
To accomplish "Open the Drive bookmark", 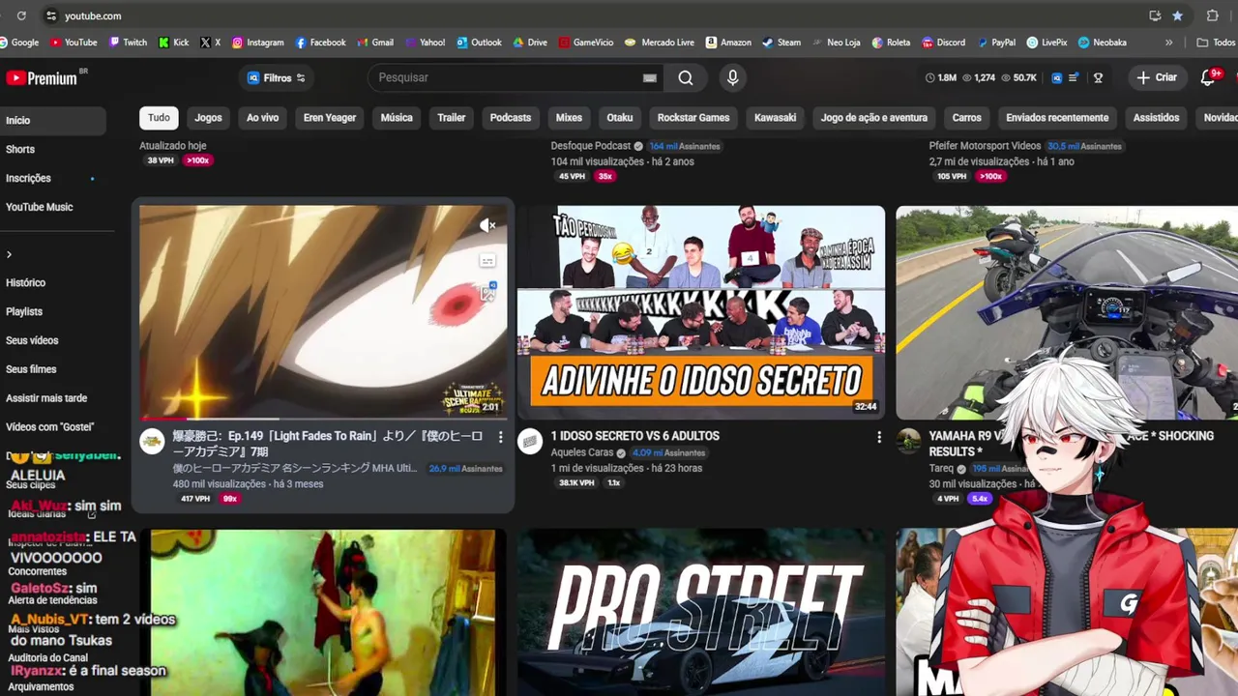I will click(x=530, y=43).
